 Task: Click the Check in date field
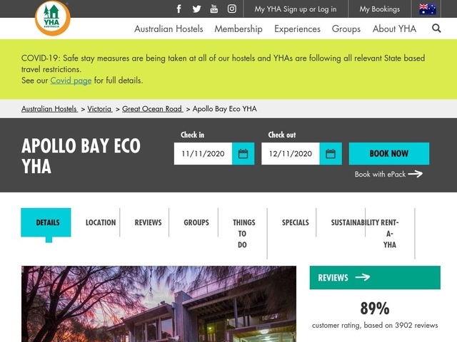tap(203, 154)
